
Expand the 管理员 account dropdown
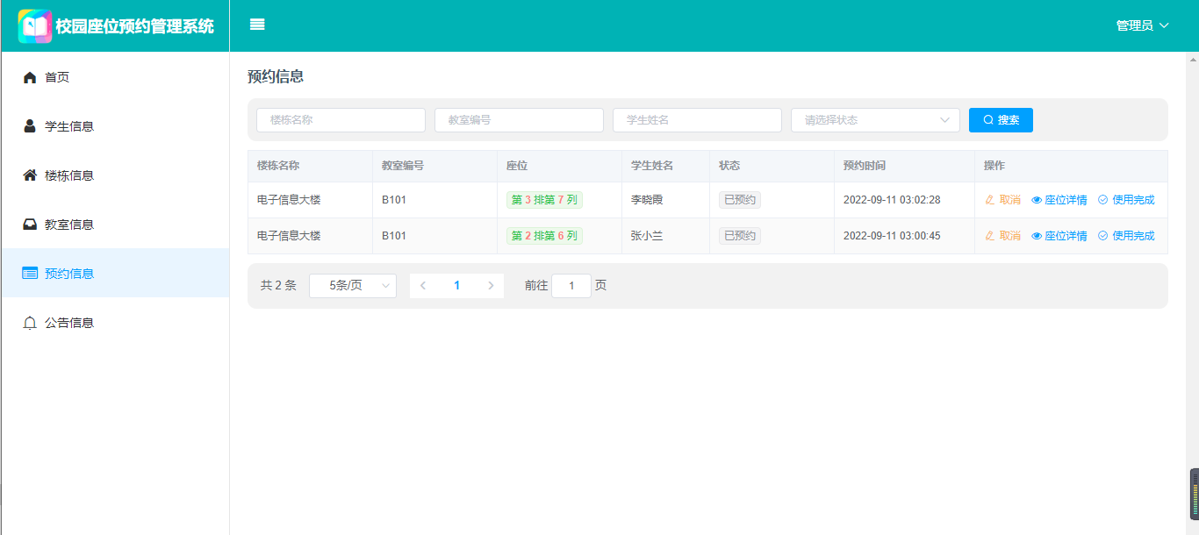1142,25
